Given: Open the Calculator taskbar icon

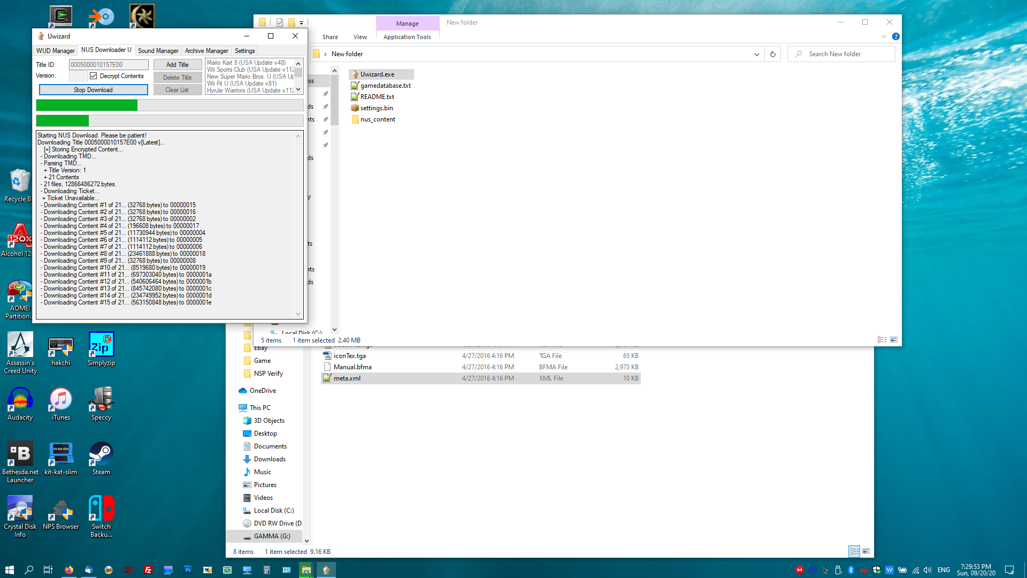Looking at the screenshot, I should pyautogui.click(x=266, y=570).
